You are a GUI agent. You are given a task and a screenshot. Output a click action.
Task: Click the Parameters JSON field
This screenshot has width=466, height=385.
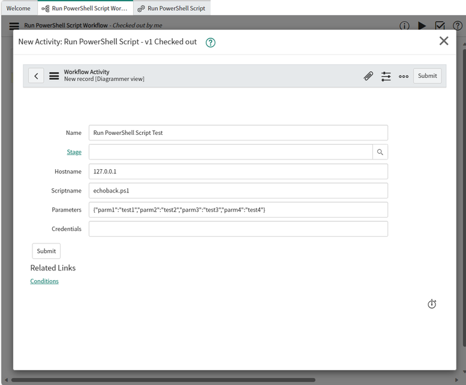point(238,210)
